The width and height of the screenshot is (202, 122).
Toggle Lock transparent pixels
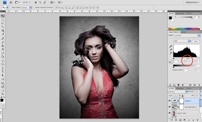coord(174,96)
